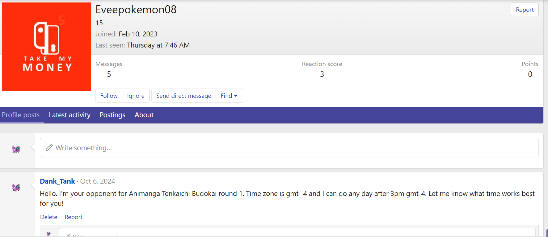Click the avatar icon beside Dank_Tank's post
Image resolution: width=548 pixels, height=237 pixels.
pos(16,187)
